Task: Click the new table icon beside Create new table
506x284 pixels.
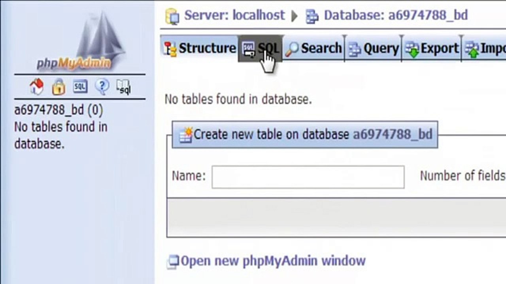Action: point(186,134)
